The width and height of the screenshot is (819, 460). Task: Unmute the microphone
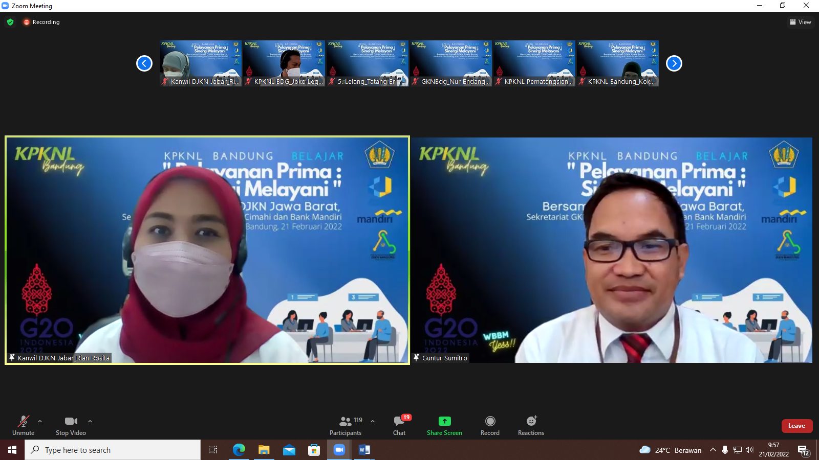tap(23, 425)
